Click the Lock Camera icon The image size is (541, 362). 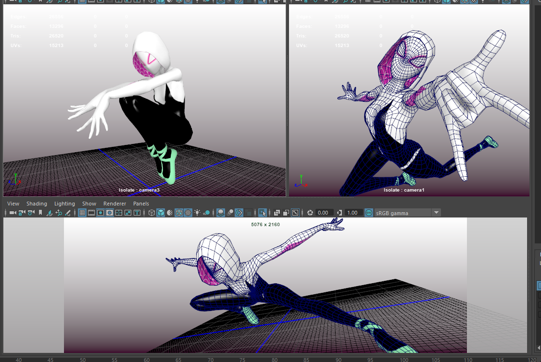[x=22, y=213]
